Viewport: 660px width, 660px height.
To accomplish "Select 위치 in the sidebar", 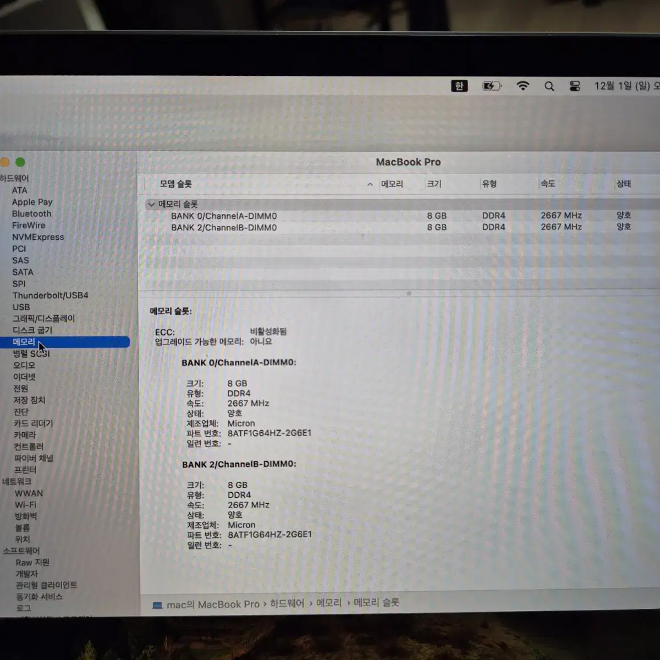I will coord(23,540).
